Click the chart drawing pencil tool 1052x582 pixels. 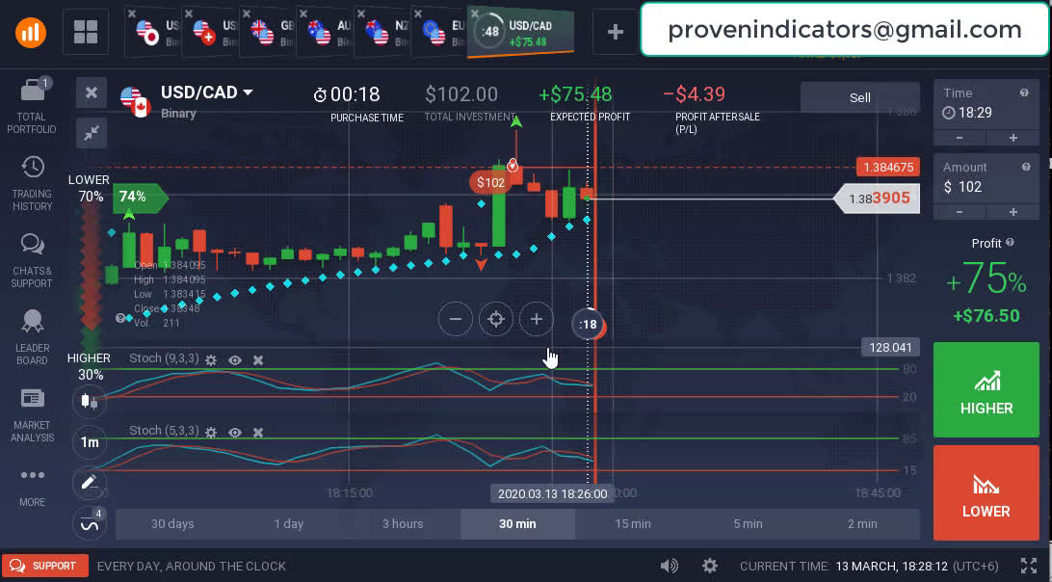[x=90, y=482]
